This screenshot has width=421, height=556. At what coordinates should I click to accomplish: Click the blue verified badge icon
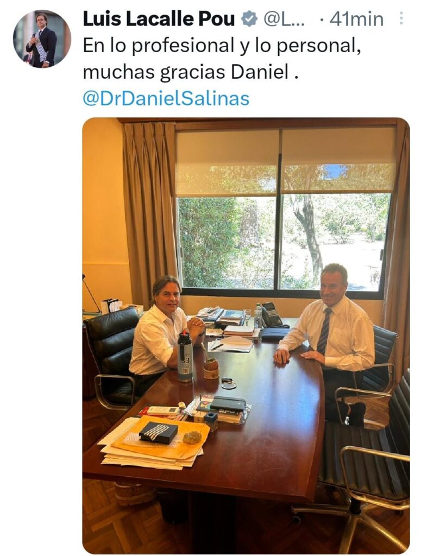tap(249, 19)
